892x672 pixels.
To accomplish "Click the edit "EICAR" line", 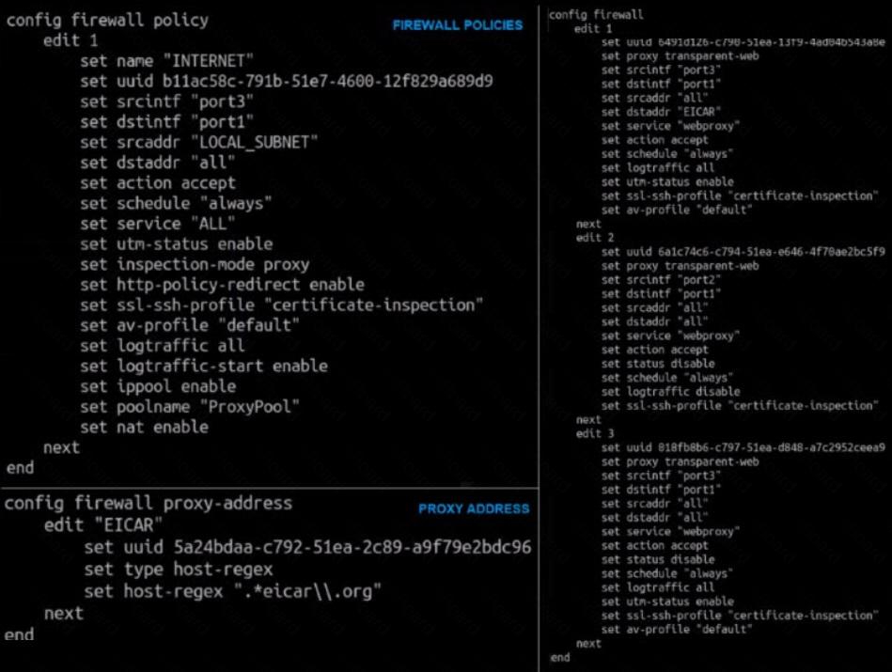I will coord(103,525).
